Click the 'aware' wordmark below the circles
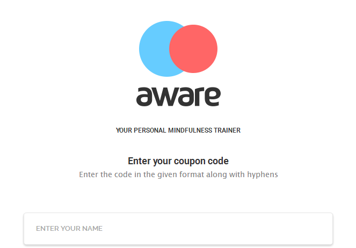The width and height of the screenshot is (356, 248). pos(178,97)
